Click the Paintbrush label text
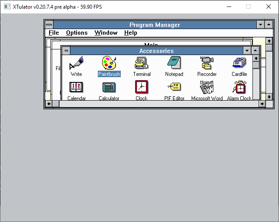The width and height of the screenshot is (279, 222). (109, 74)
